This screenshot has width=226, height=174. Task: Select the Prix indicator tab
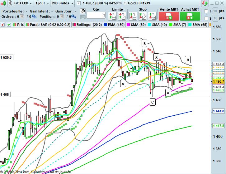click(18, 25)
